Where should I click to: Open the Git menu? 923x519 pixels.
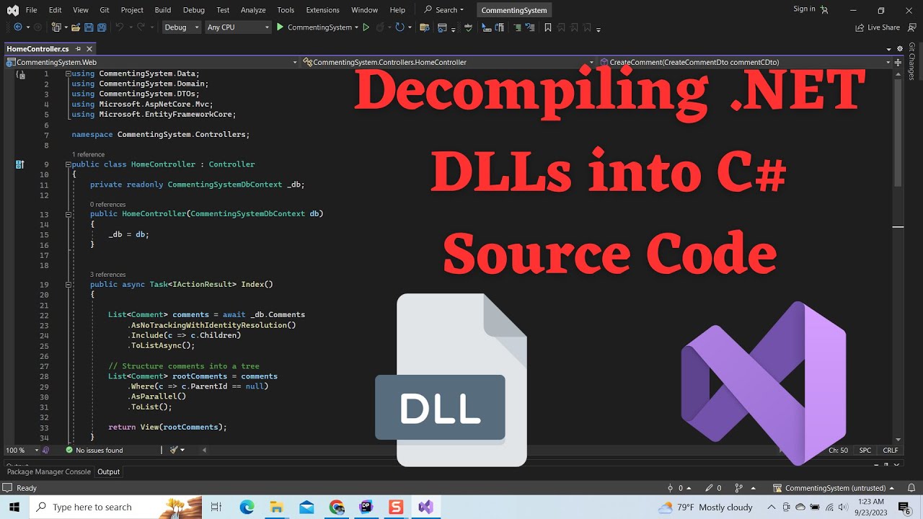click(x=105, y=10)
